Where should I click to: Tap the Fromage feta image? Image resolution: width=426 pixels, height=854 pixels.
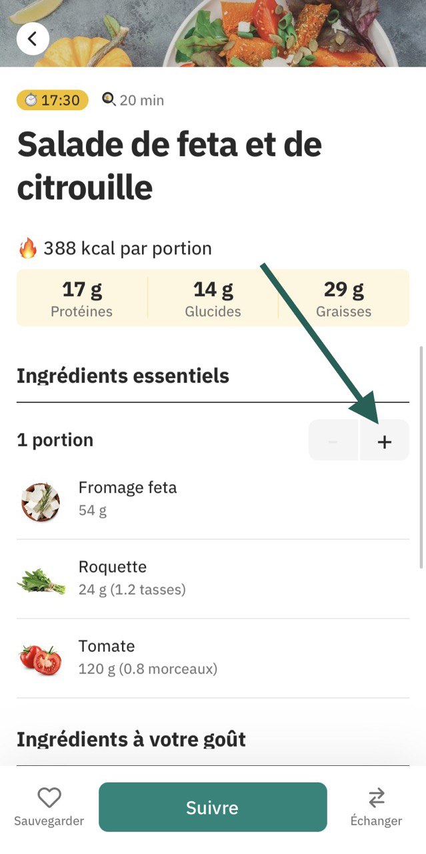[41, 502]
